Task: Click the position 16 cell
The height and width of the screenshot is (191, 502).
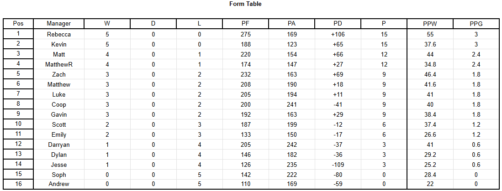Action: tap(18, 184)
